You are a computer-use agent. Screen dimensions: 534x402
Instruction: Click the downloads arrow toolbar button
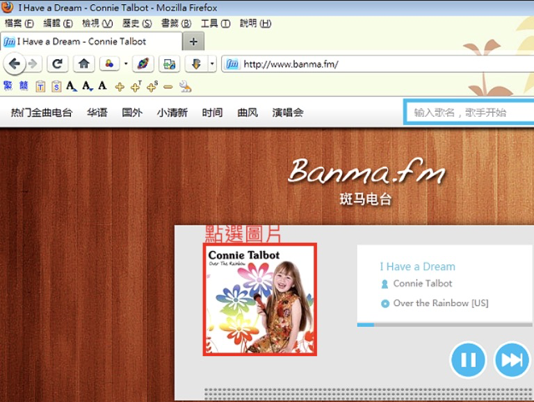coord(196,64)
